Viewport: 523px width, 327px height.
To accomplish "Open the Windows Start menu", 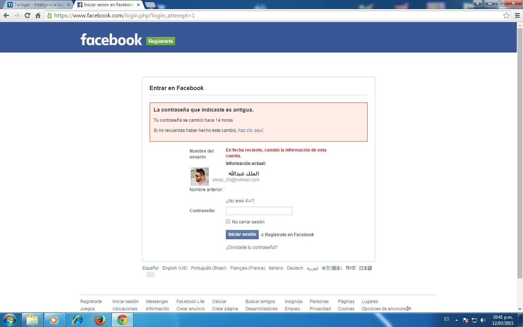I will pos(10,320).
